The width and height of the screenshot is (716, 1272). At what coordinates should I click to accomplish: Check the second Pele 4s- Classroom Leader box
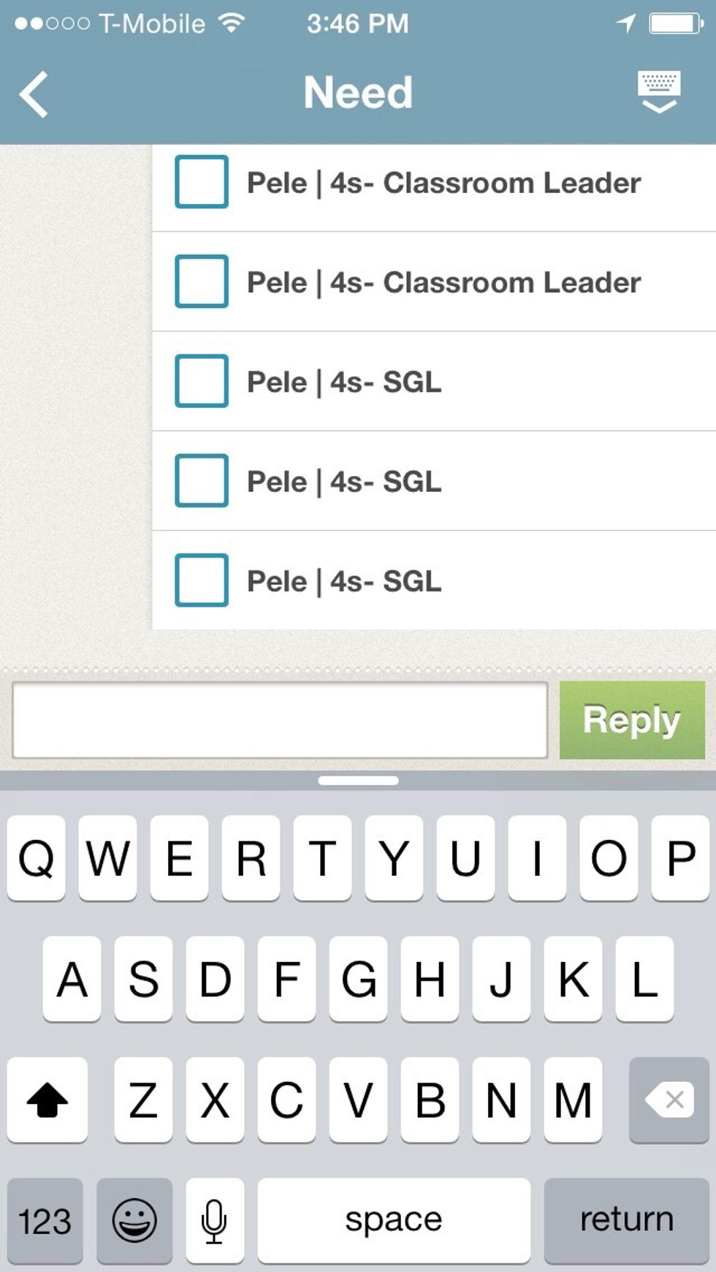click(202, 281)
